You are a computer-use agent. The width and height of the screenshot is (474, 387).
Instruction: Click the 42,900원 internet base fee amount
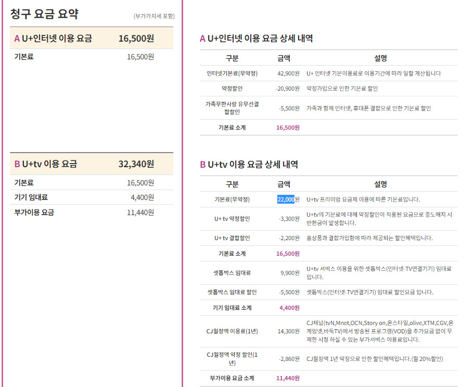[288, 73]
